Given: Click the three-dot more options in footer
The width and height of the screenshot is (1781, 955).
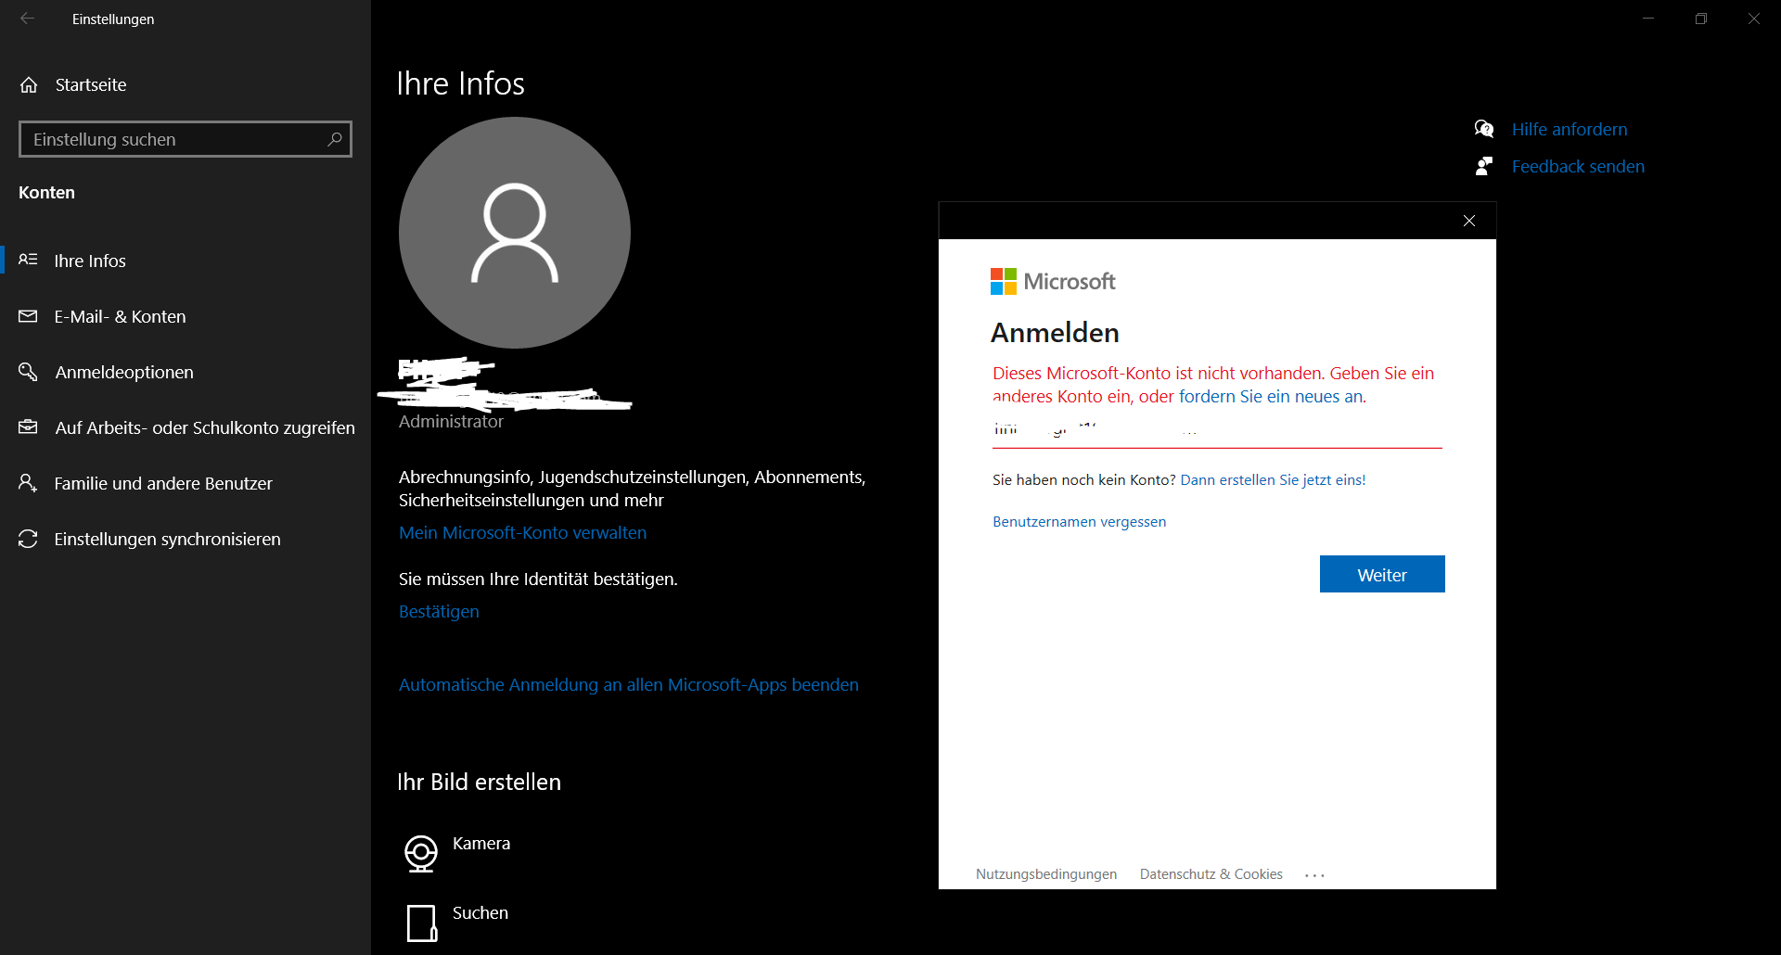Looking at the screenshot, I should (x=1314, y=875).
